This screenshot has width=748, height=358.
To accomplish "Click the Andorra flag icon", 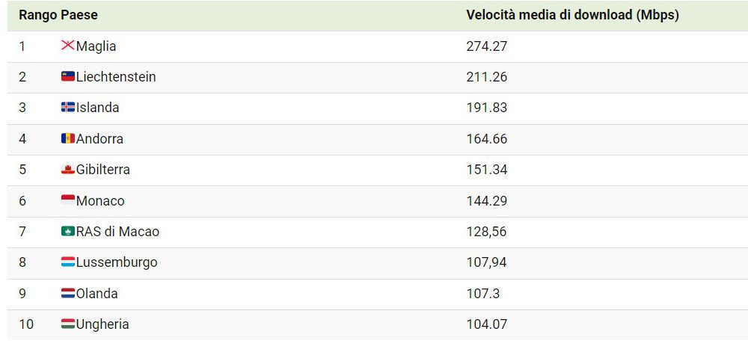I will tap(68, 138).
